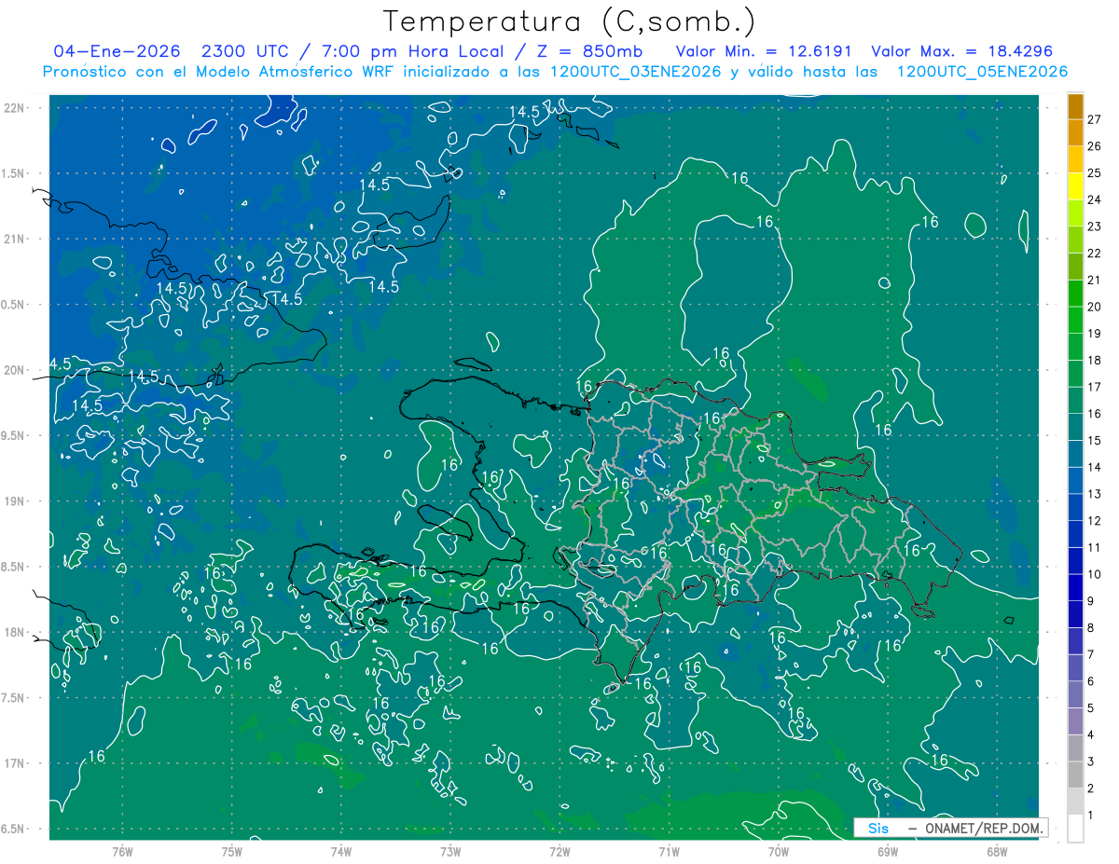
Task: Click the "69W" longitude axis label
Action: [888, 852]
